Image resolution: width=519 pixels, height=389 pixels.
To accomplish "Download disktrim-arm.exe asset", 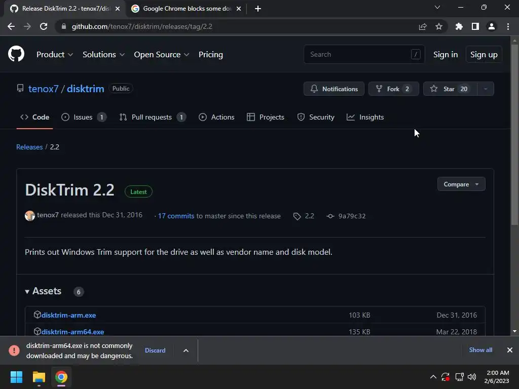I will (x=68, y=315).
